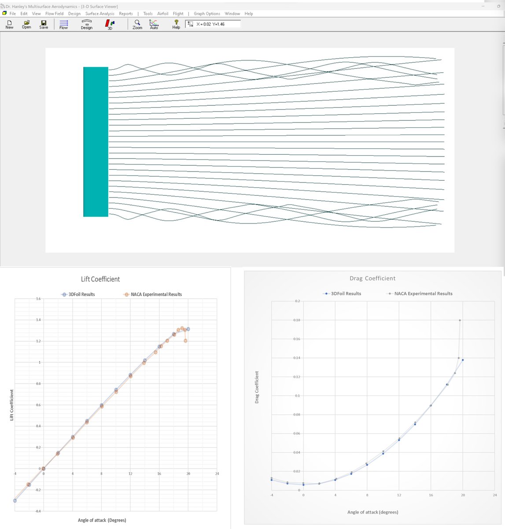Create a new file with the New icon
505x529 pixels.
pos(9,24)
